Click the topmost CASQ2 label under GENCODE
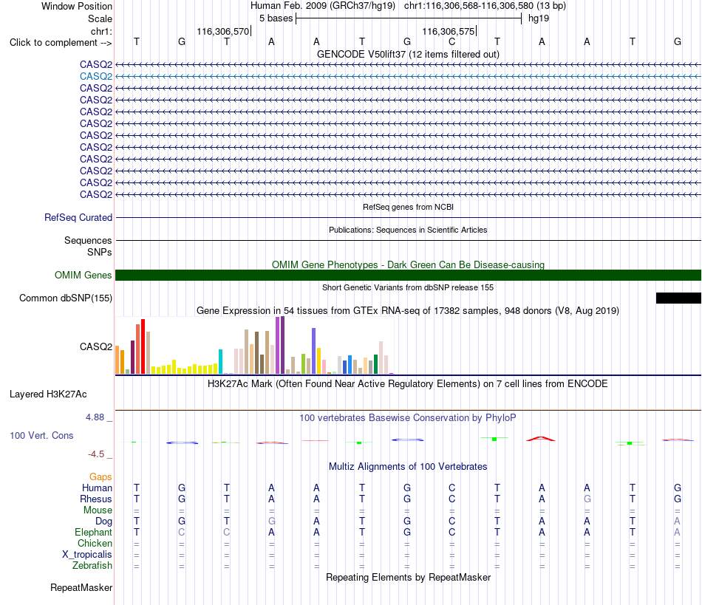The width and height of the screenshot is (702, 605). pos(96,64)
